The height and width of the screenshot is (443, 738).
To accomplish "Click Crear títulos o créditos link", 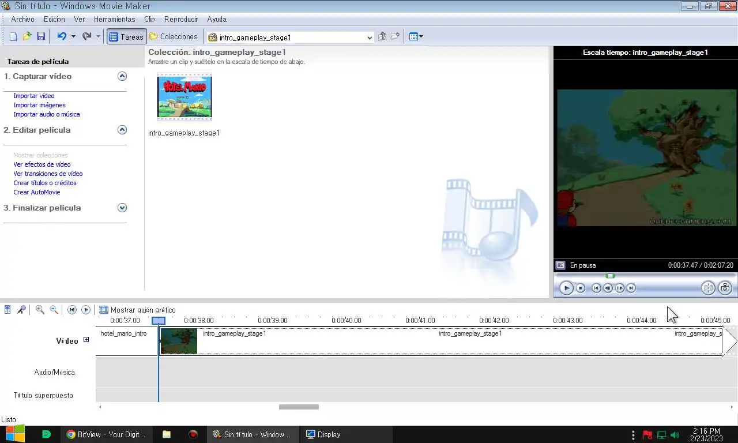I will click(45, 183).
